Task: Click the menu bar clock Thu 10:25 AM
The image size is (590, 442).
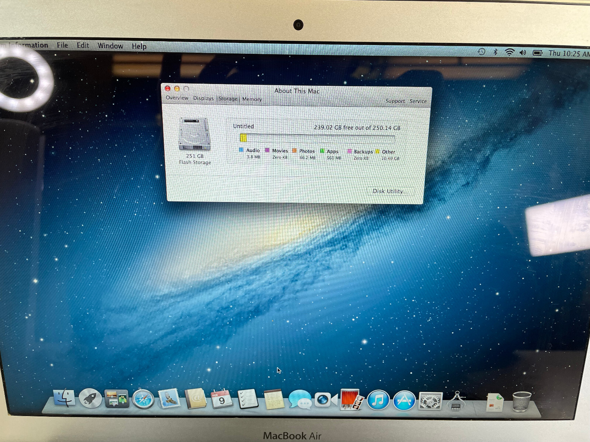Action: click(569, 53)
